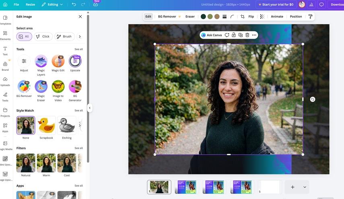Click See all next to Filters
The image size is (344, 199).
(78, 148)
